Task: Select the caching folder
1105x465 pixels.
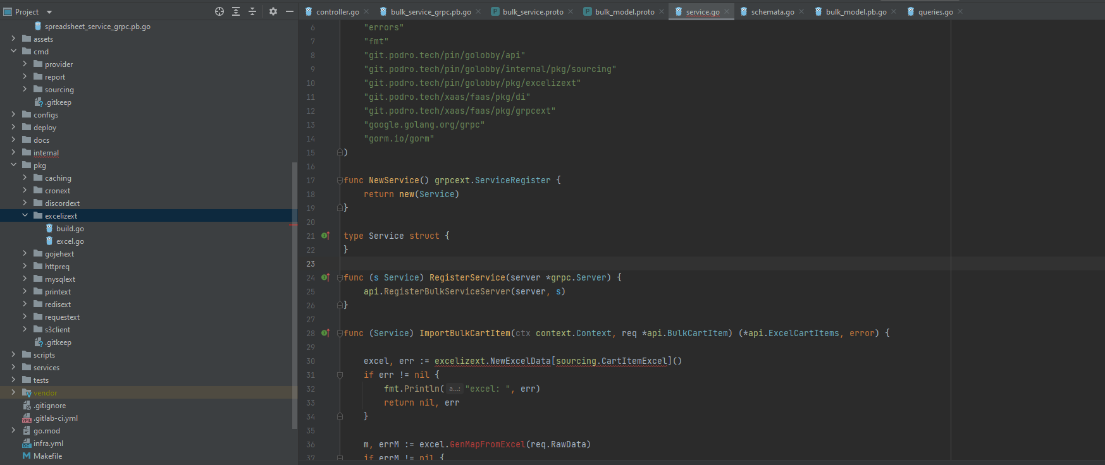Action: [58, 178]
